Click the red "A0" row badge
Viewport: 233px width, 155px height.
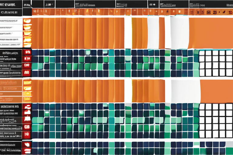click(x=27, y=73)
